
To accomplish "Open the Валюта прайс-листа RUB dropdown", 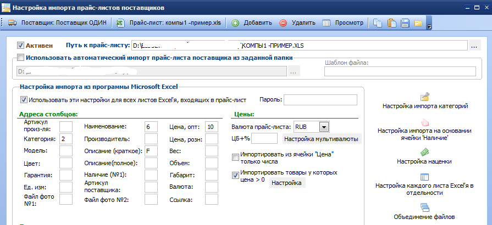I will click(323, 127).
